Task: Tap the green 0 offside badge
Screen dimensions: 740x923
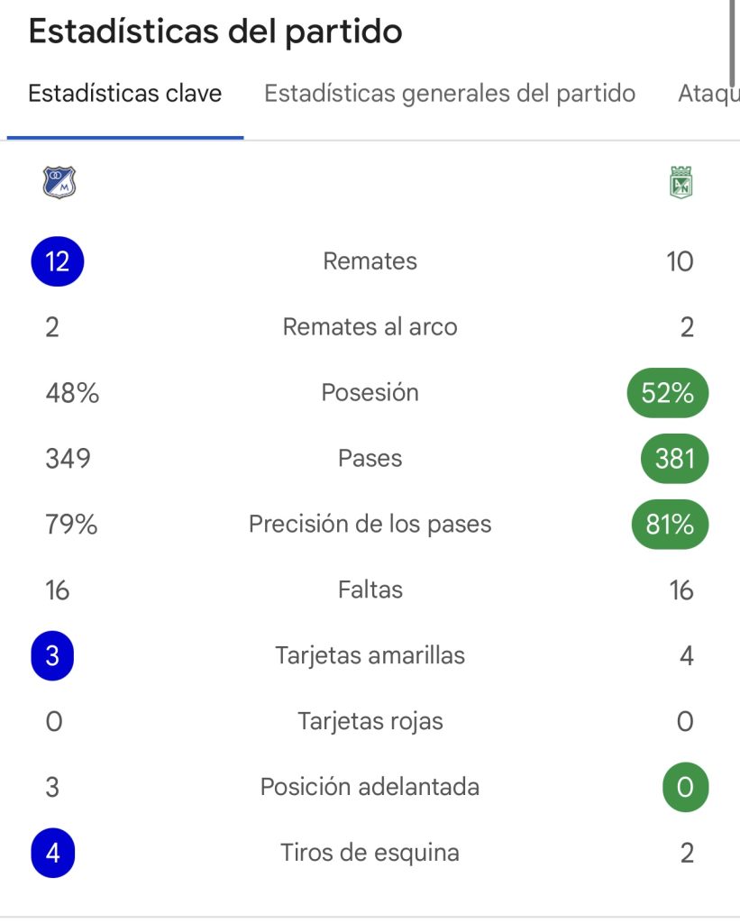Action: click(x=685, y=787)
